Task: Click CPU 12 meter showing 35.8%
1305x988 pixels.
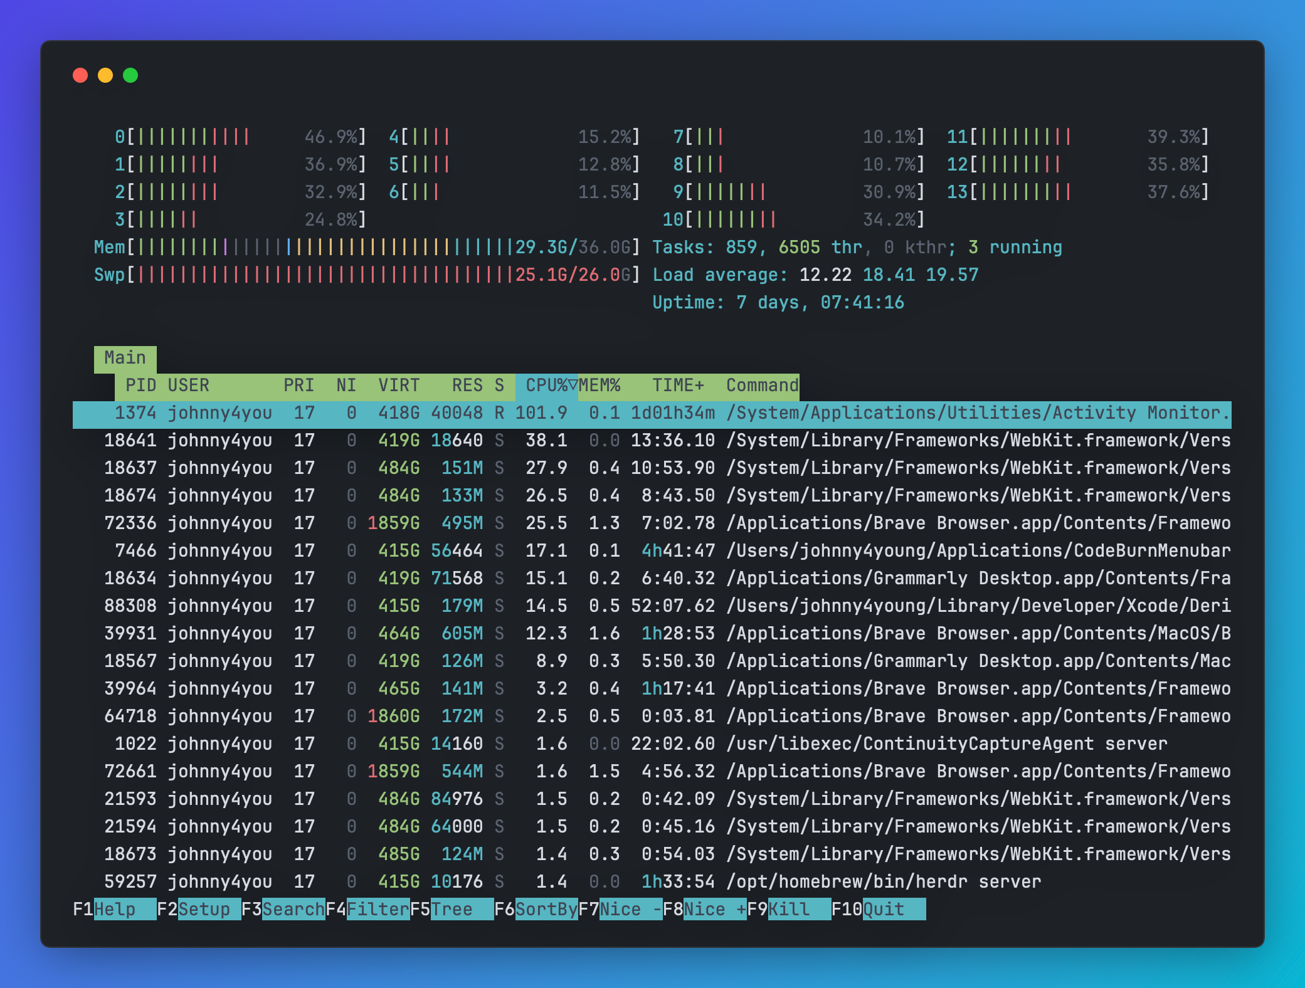Action: point(1079,165)
